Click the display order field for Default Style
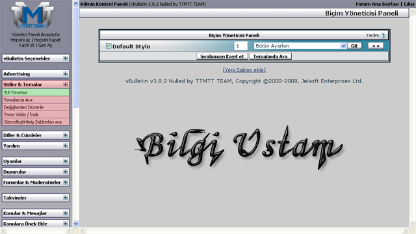This screenshot has width=416, height=234. 240,46
